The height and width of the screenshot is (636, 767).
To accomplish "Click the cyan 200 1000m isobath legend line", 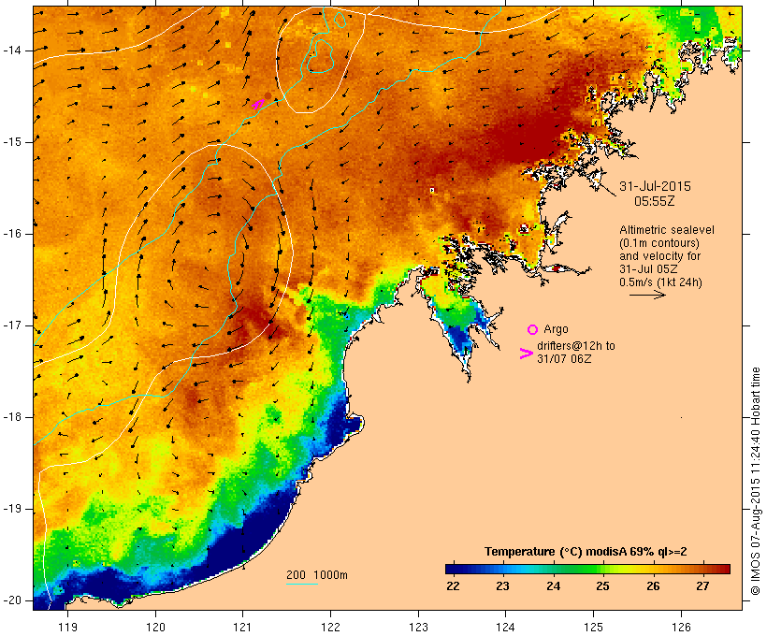I will (302, 585).
